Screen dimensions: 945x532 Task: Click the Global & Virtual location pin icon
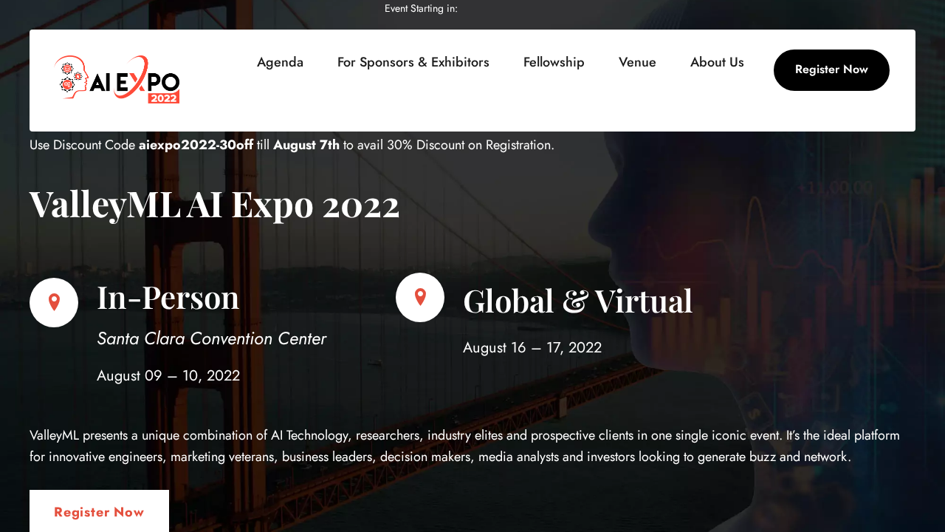pyautogui.click(x=419, y=296)
